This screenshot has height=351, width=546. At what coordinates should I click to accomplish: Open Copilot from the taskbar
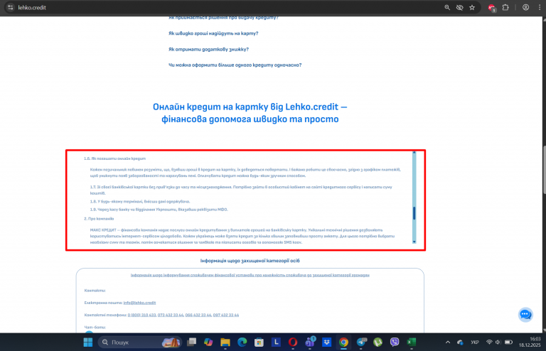pyautogui.click(x=208, y=342)
